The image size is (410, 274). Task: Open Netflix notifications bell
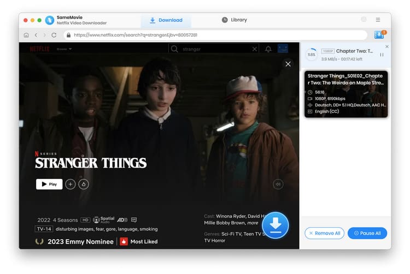coord(268,49)
